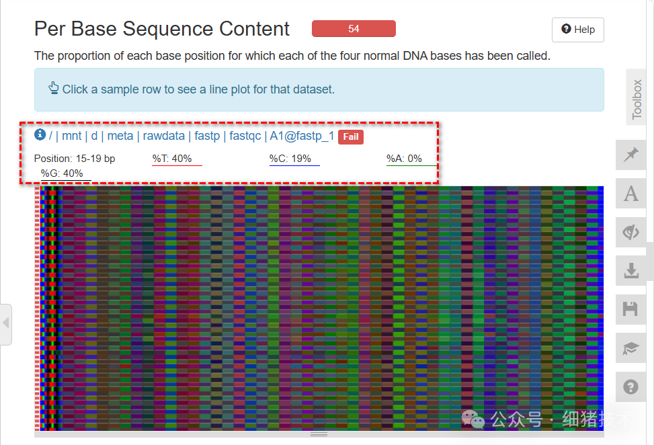Click the graduation cap Citations icon
This screenshot has height=445, width=654.
(630, 348)
